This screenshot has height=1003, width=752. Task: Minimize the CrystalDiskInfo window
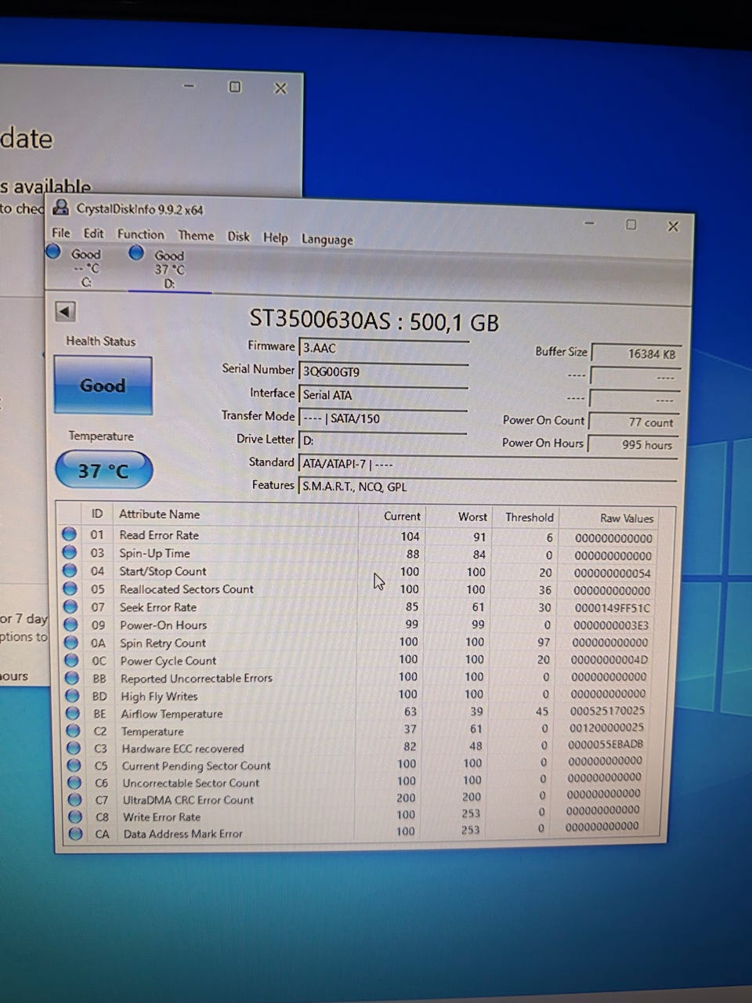click(589, 223)
